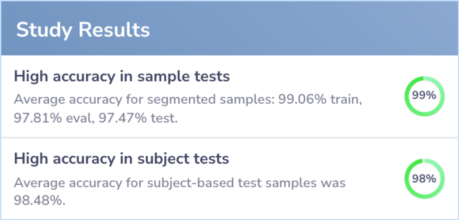Viewport: 459px width, 220px height.
Task: Open High accuracy in subject tests heading
Action: coord(122,159)
